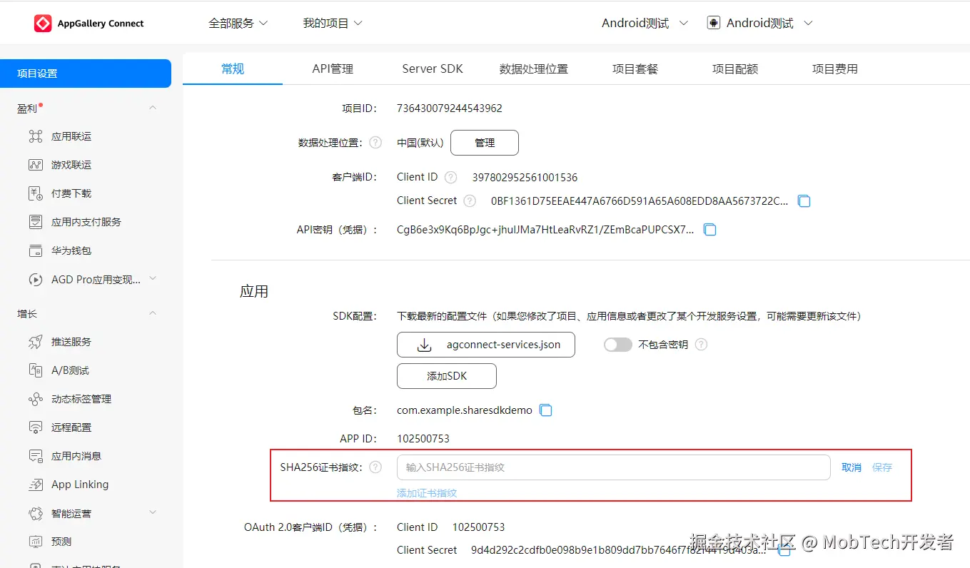970x568 pixels.
Task: Switch to the API管理 tab
Action: pyautogui.click(x=333, y=69)
